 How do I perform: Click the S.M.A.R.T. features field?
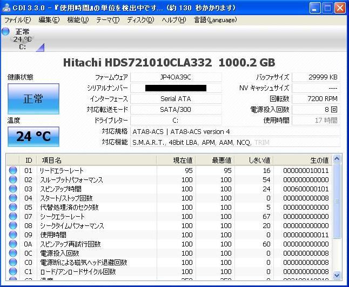point(235,142)
